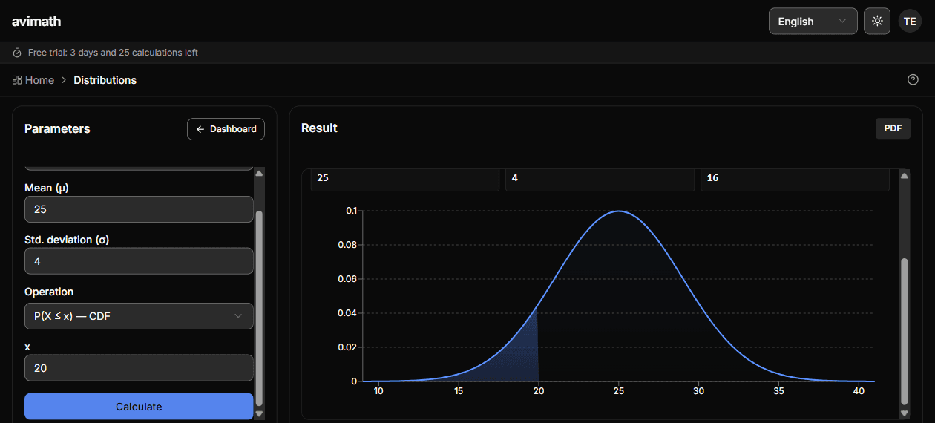Click the x-axis label 30
The image size is (935, 423).
699,391
